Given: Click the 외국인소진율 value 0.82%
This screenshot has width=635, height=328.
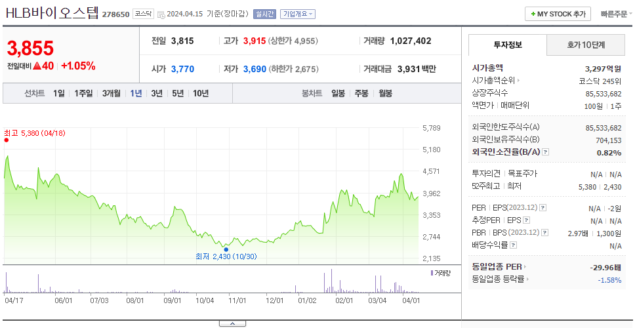Looking at the screenshot, I should point(609,153).
